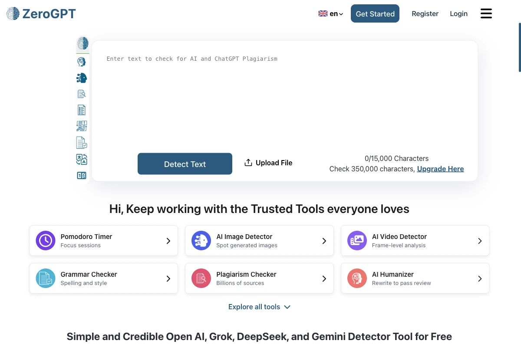The image size is (521, 347).
Task: Click the word counter numbers sidebar icon
Action: pyautogui.click(x=82, y=176)
